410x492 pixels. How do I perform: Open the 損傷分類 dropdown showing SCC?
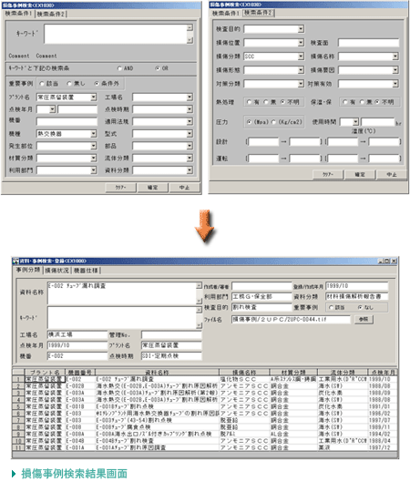301,56
